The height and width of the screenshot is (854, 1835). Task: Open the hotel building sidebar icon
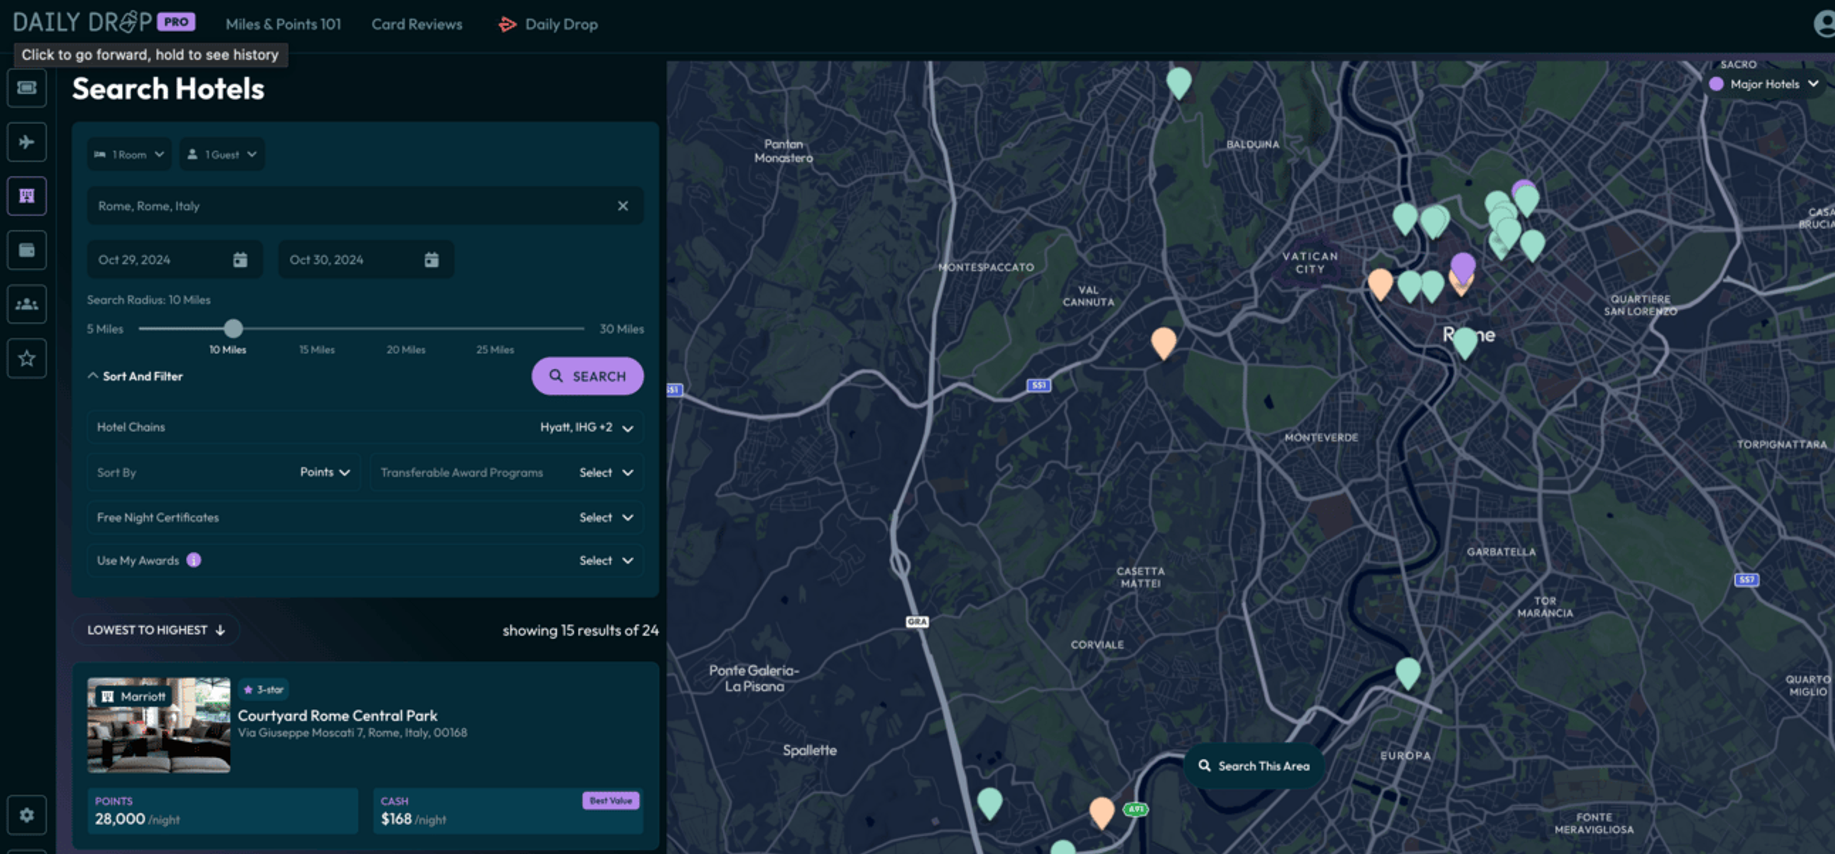pos(27,196)
